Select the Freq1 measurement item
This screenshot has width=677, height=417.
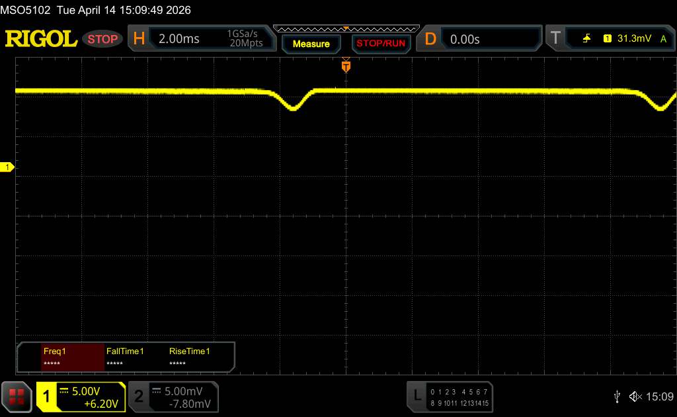click(73, 357)
